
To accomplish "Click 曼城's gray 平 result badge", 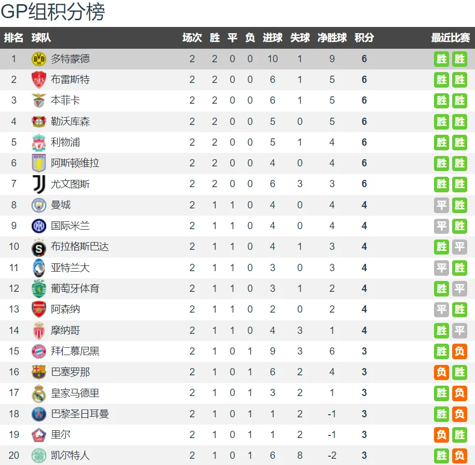I will tap(441, 205).
